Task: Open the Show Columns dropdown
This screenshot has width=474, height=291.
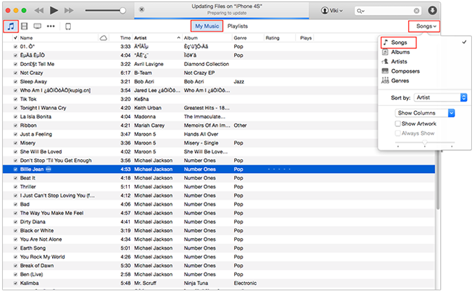Action: [425, 113]
